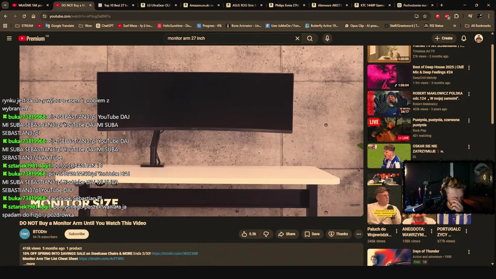Clear the search box with the X
The image size is (496, 279).
click(x=297, y=38)
